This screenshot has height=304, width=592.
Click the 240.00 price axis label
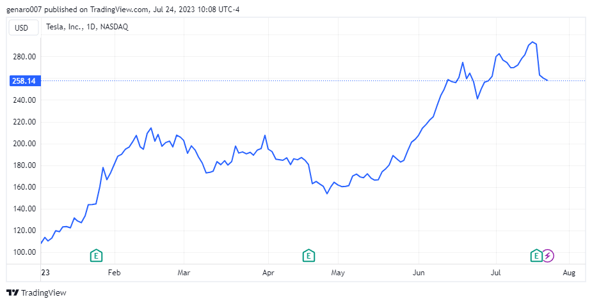coord(25,100)
